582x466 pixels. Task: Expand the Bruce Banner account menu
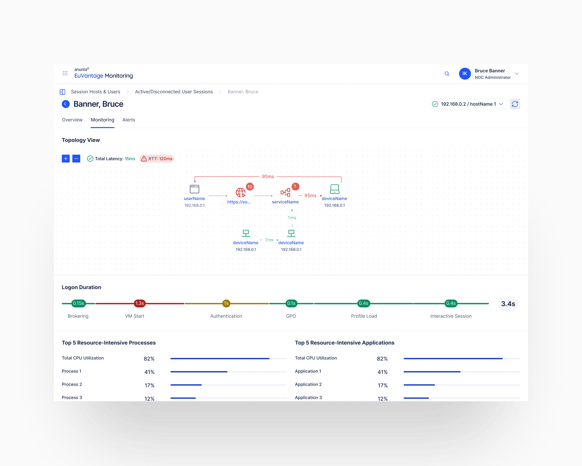point(517,74)
